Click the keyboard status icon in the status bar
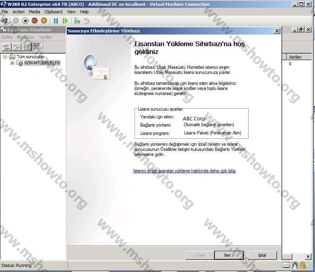This screenshot has width=315, height=272. click(286, 266)
